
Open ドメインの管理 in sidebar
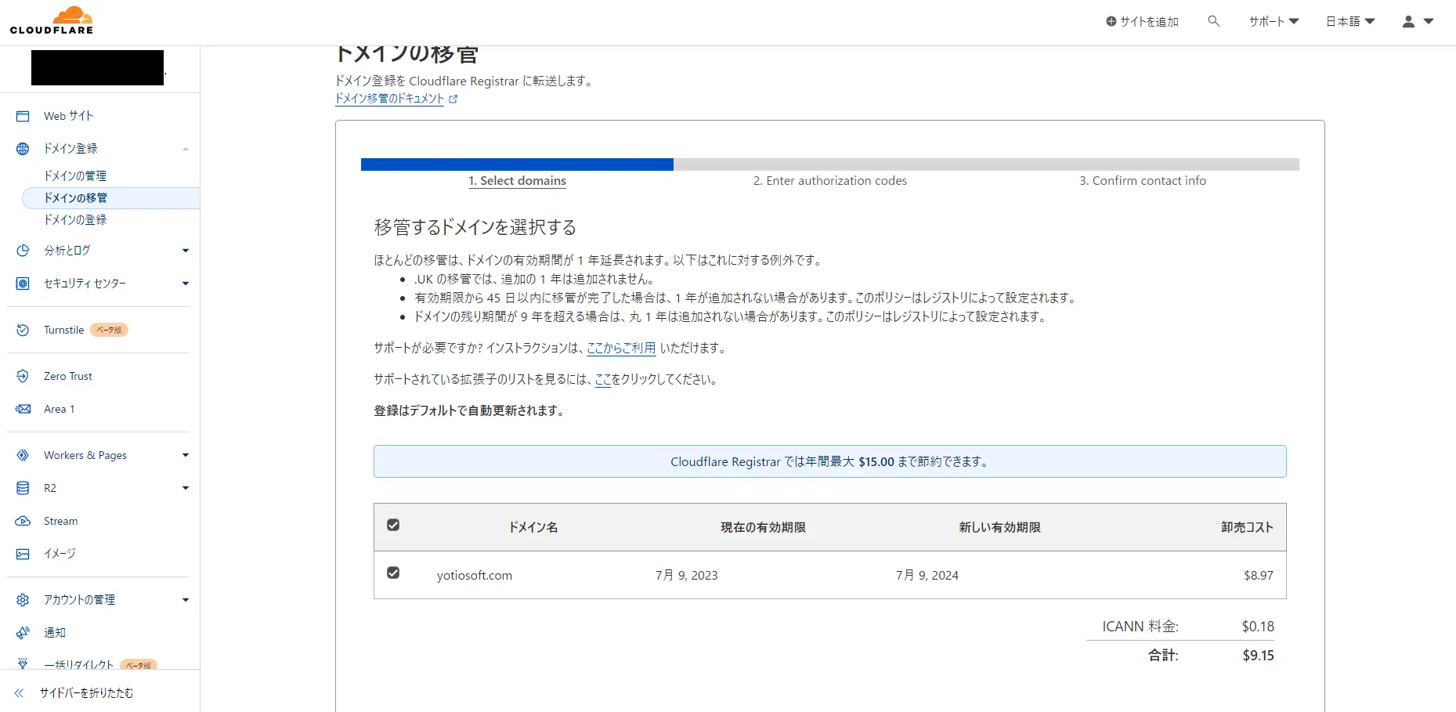pyautogui.click(x=75, y=176)
